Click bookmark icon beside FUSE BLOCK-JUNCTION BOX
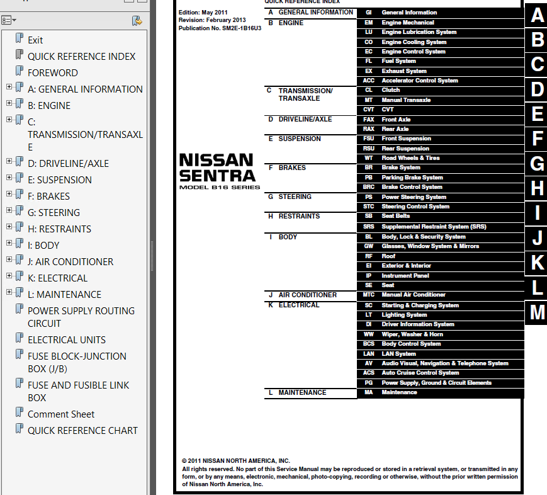The width and height of the screenshot is (547, 495). point(20,355)
